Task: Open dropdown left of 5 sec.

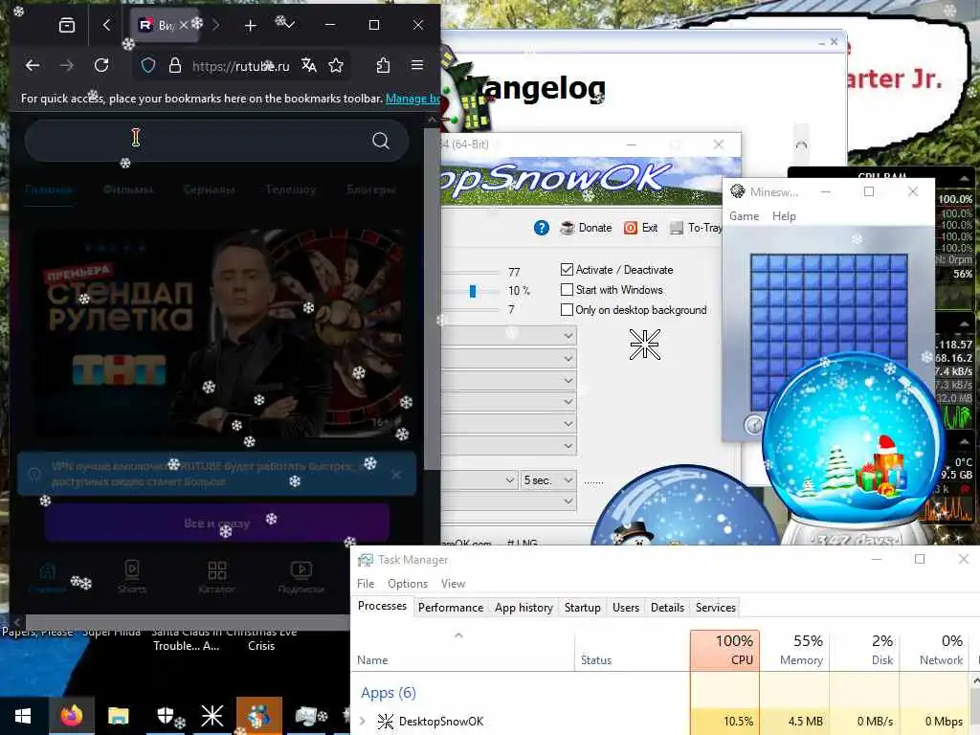Action: pyautogui.click(x=479, y=480)
